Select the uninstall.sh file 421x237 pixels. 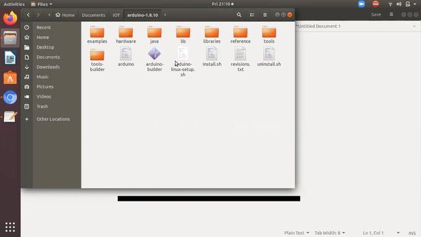coord(269,57)
